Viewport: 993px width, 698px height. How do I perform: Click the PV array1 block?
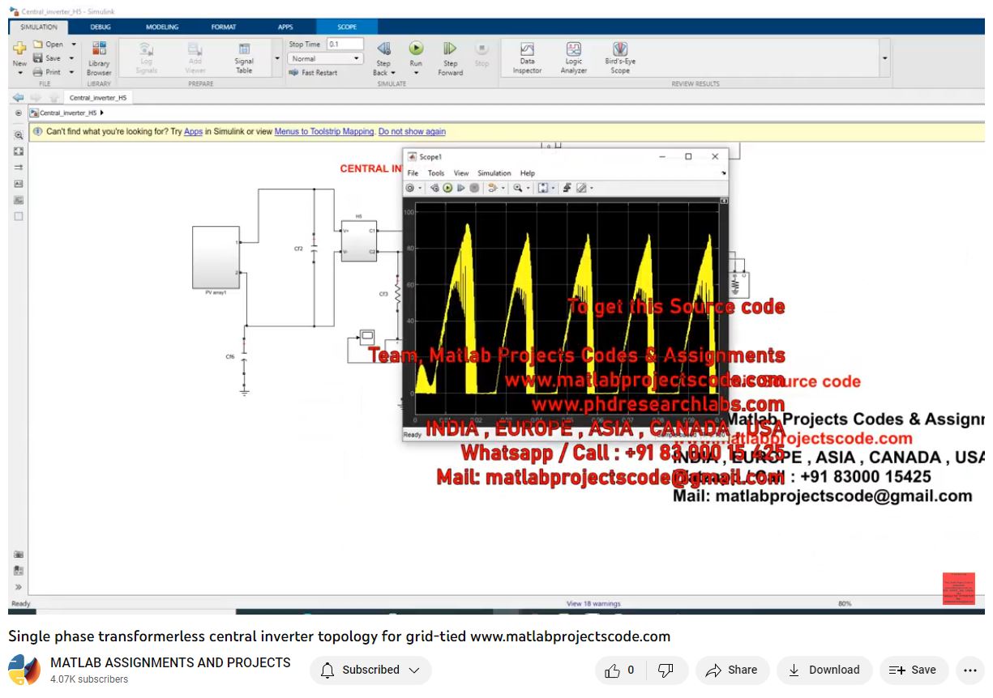click(216, 257)
